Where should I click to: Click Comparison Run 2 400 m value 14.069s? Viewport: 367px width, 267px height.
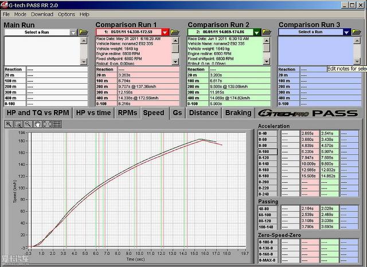tap(240, 98)
